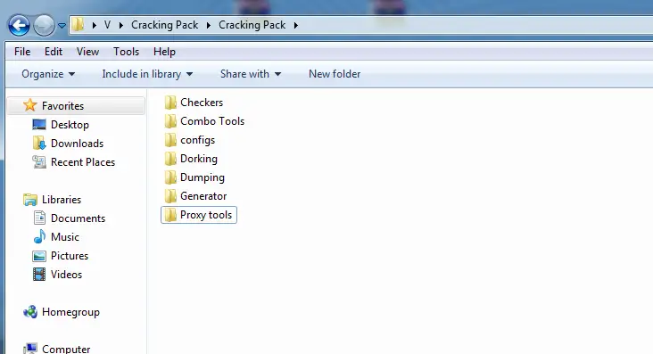
Task: Expand the arrow after V in path
Action: coord(120,25)
